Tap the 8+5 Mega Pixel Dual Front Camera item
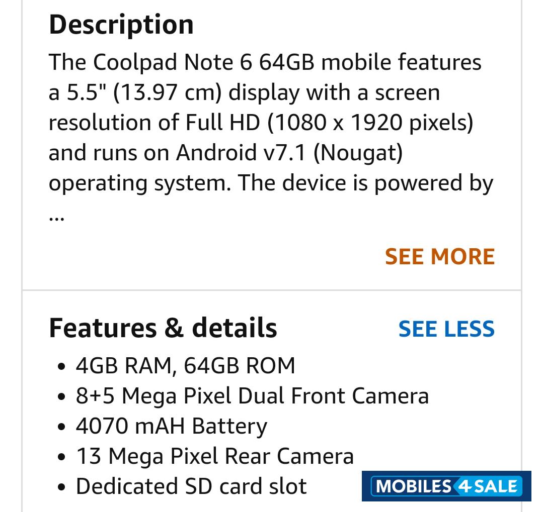 click(x=252, y=396)
